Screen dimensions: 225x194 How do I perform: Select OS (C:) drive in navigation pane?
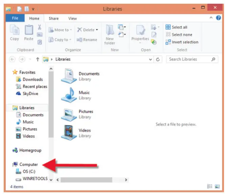coord(26,171)
